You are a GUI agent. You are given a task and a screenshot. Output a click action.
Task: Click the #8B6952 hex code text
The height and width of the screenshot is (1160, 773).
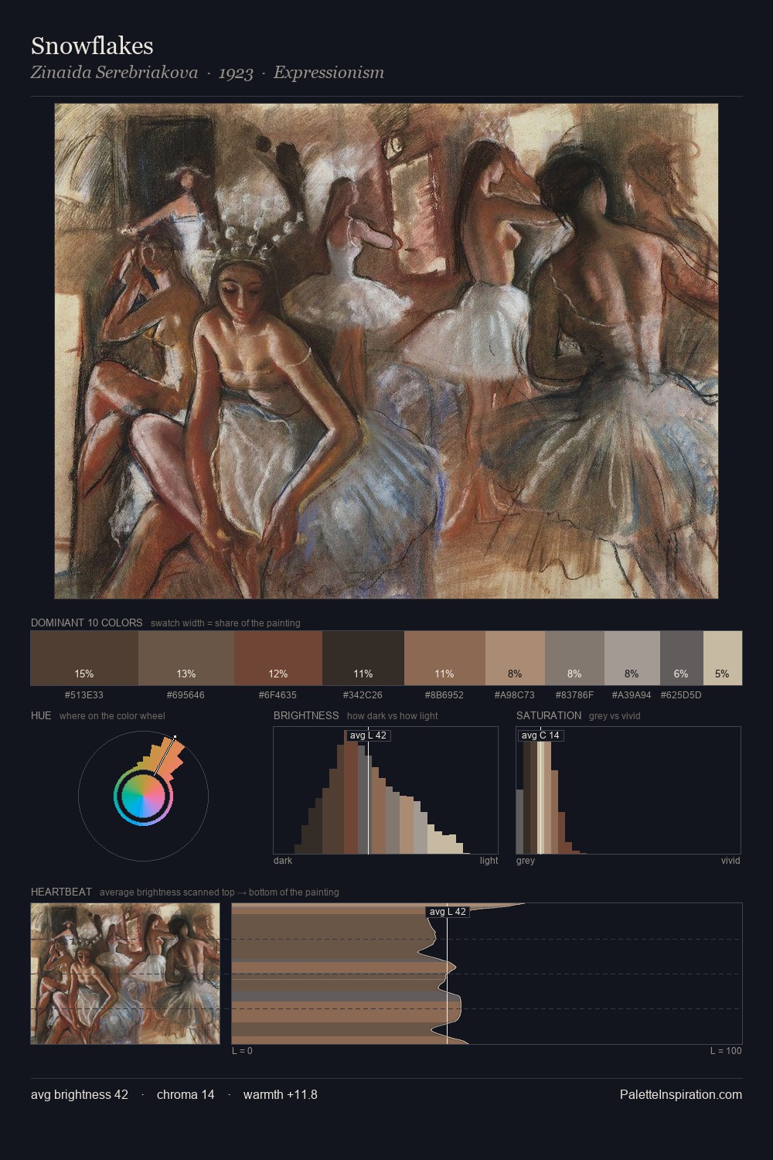pyautogui.click(x=444, y=694)
